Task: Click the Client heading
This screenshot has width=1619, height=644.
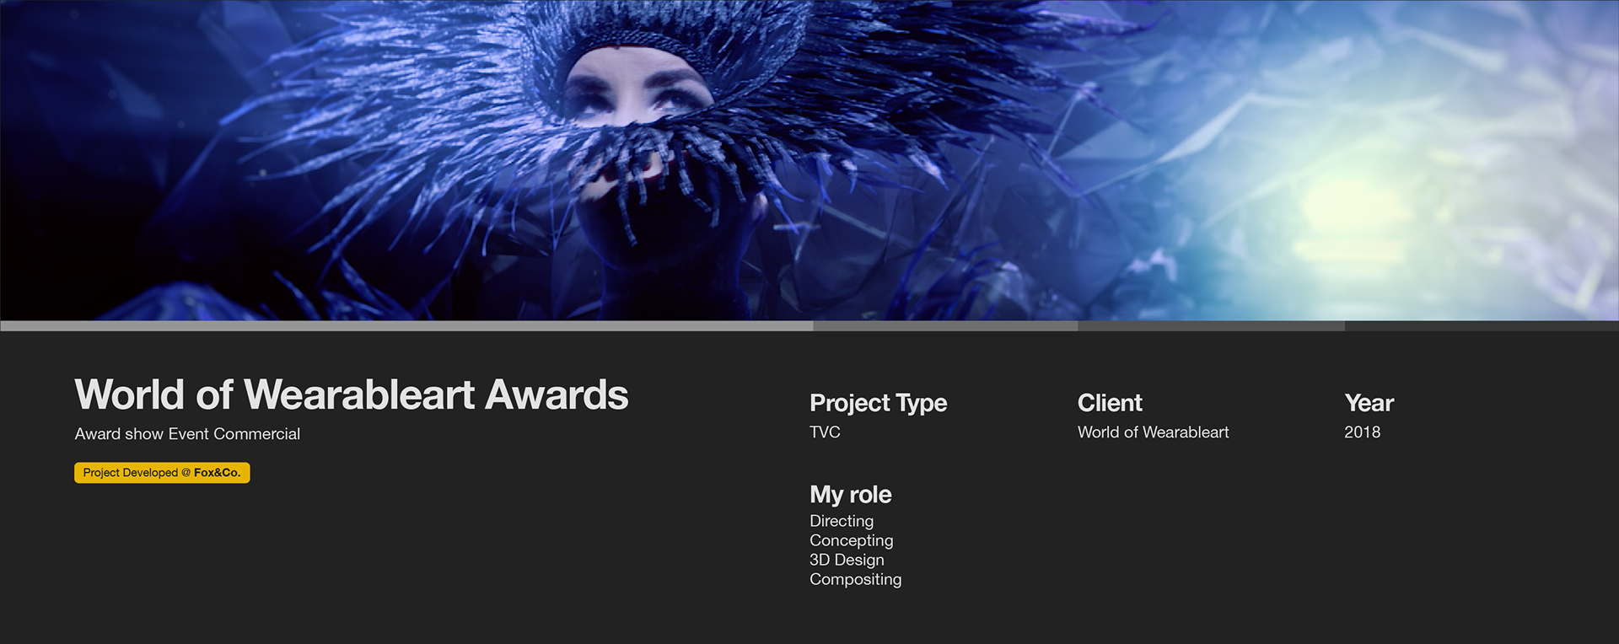Action: 1110,403
